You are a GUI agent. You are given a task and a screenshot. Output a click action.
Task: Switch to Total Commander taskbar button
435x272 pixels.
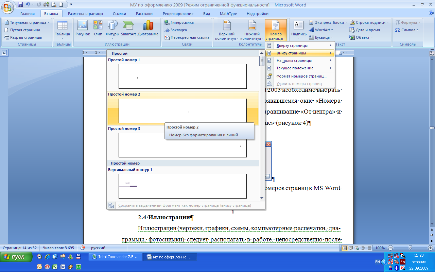(115, 257)
